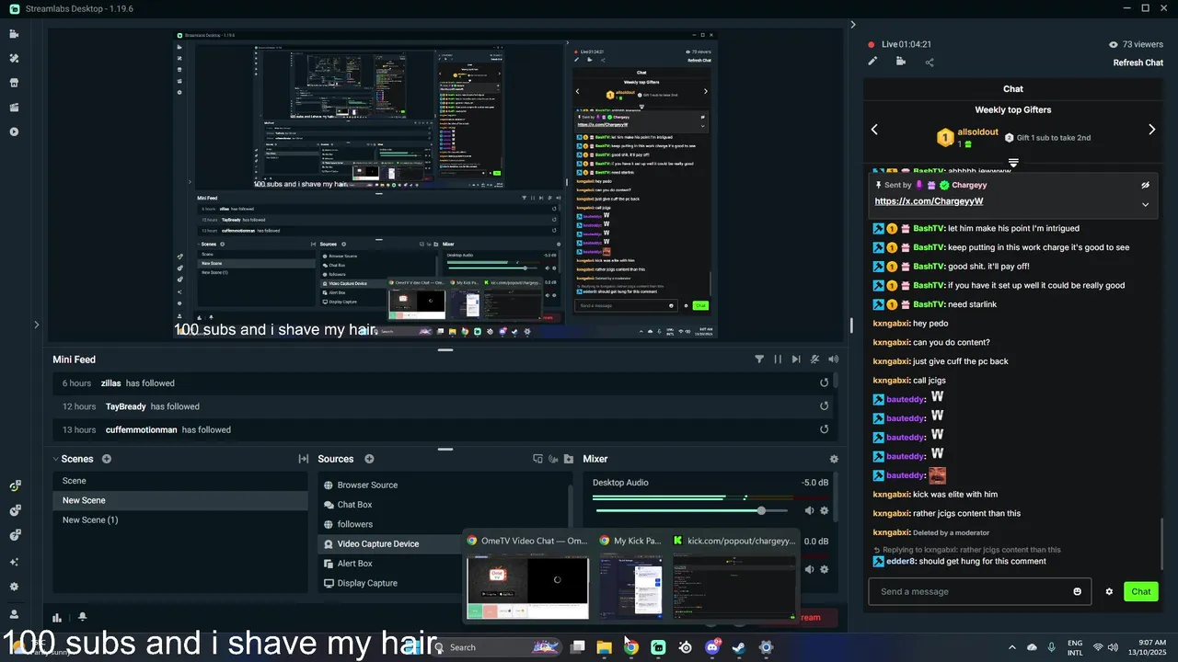1178x662 pixels.
Task: Open the Highlighter clapperboard icon in sidebar
Action: click(14, 108)
